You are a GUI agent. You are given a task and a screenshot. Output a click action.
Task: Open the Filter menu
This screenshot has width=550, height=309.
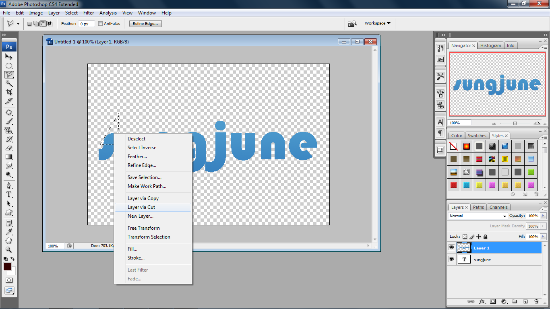pyautogui.click(x=89, y=13)
